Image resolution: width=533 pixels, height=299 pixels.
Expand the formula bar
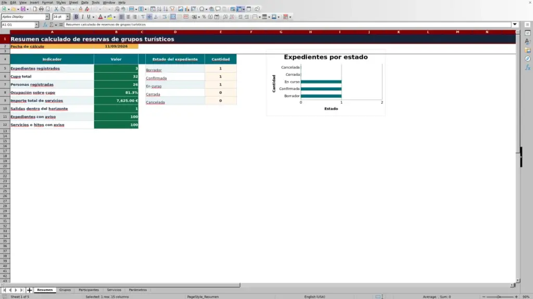(x=515, y=24)
